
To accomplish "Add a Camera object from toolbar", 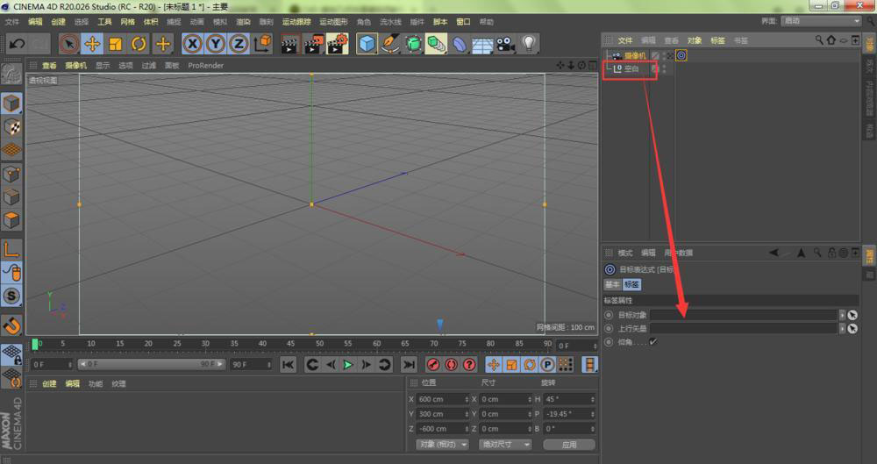I will [x=505, y=44].
